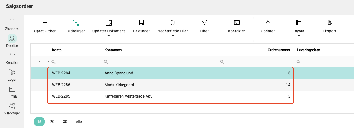Show all rows with Alle
Image resolution: width=354 pixels, height=128 pixels.
coord(79,122)
